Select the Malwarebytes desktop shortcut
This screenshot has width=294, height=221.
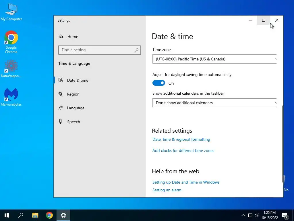pos(11,97)
